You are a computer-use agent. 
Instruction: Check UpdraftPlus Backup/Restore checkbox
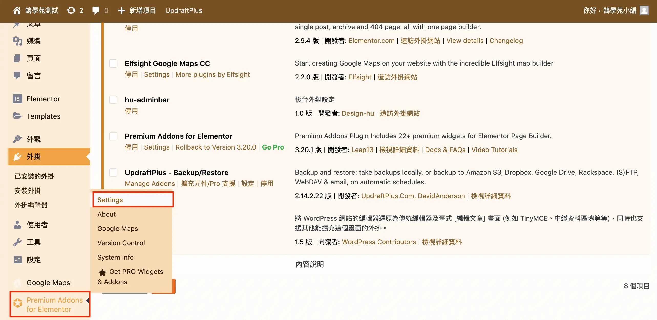coord(113,173)
